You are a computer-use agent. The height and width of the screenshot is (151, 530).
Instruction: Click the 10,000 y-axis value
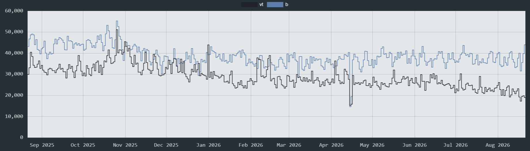pos(14,116)
